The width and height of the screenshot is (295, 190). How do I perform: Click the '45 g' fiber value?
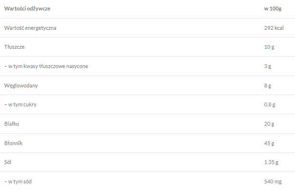[x=269, y=143]
